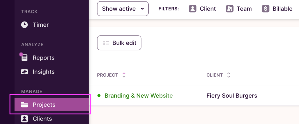Go to Insights in the sidebar
The height and width of the screenshot is (124, 299).
point(44,72)
